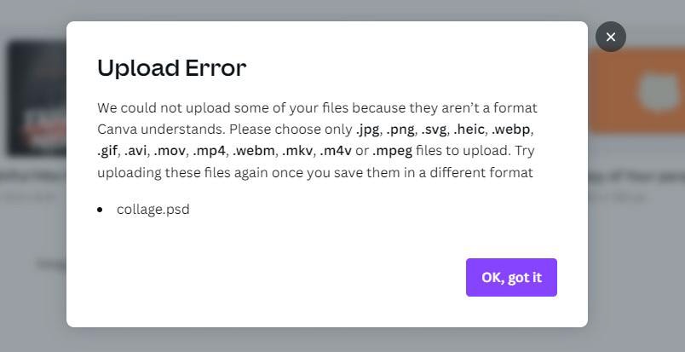Select the collage.psd file entry
The image size is (685, 352).
click(153, 210)
